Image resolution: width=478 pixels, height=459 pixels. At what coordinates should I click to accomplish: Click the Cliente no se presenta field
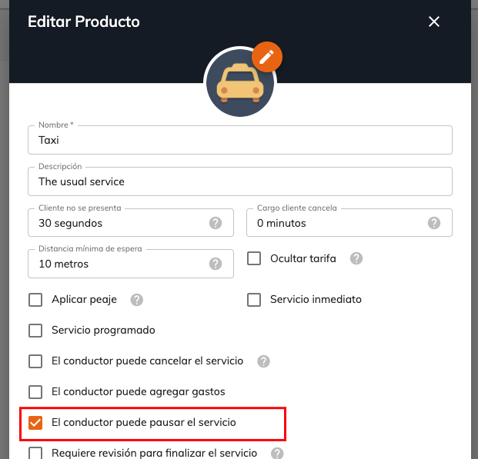[131, 223]
